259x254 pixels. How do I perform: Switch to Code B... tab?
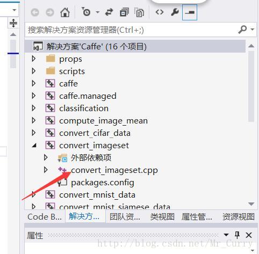pyautogui.click(x=45, y=217)
